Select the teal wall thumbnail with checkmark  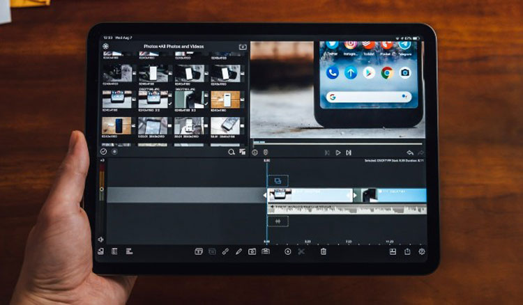[189, 100]
